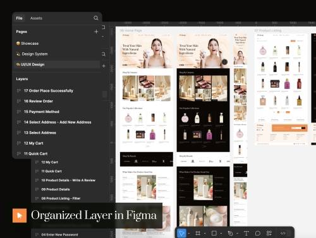Select layer 14 Select Address - Add New Address
316x238 pixels.
tap(57, 122)
